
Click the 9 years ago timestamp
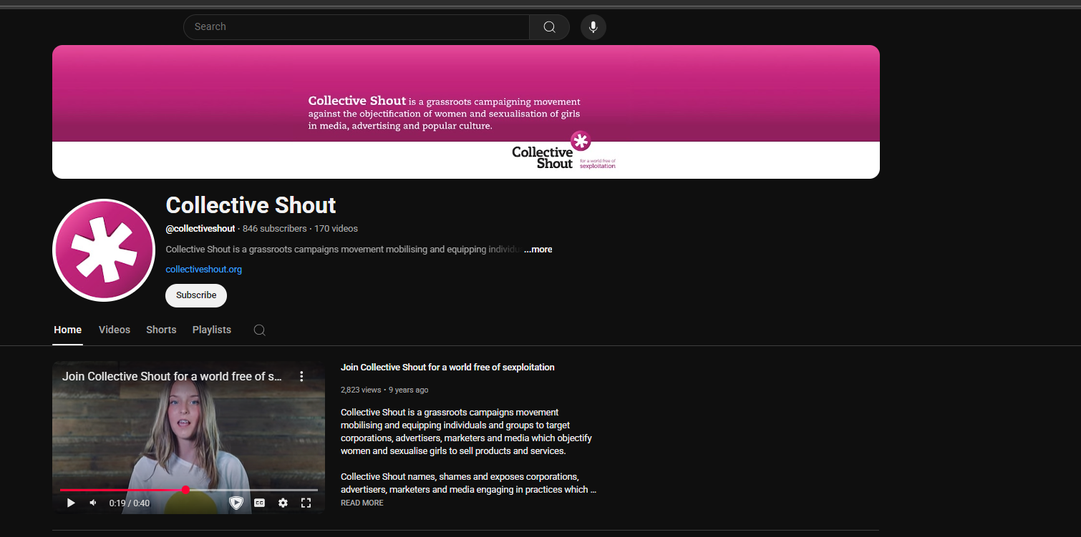[409, 390]
